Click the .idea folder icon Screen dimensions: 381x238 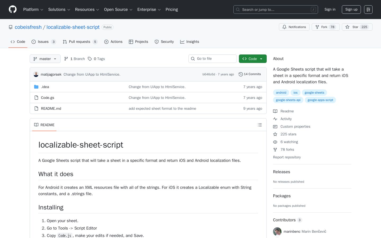36,87
